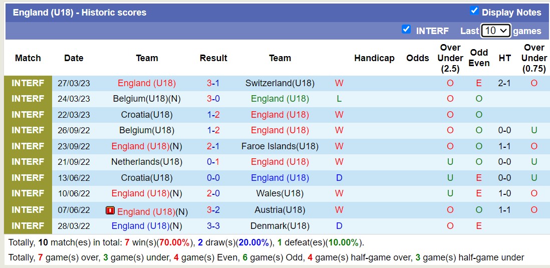
Task: Click the 3-3 result against Denmark
Action: (213, 226)
